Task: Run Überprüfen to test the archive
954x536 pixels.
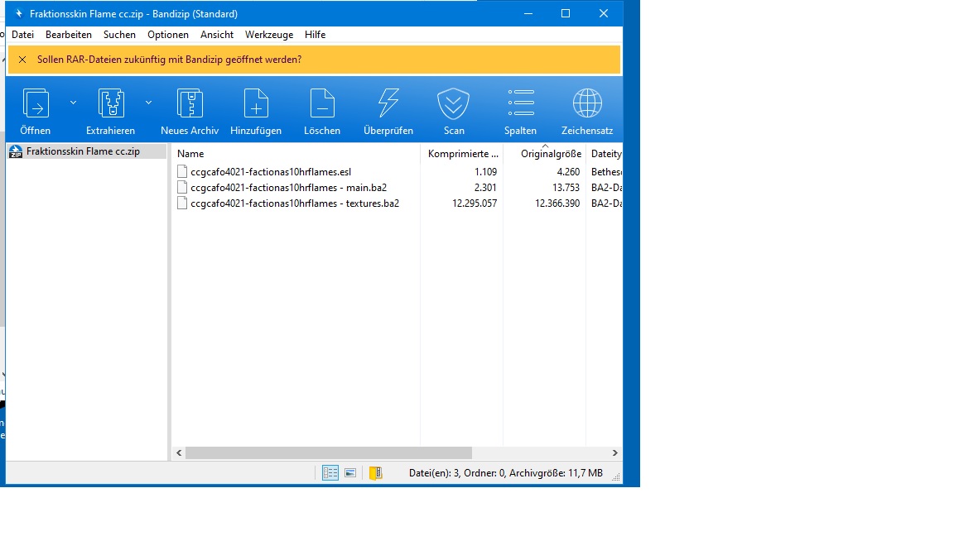Action: pos(388,104)
